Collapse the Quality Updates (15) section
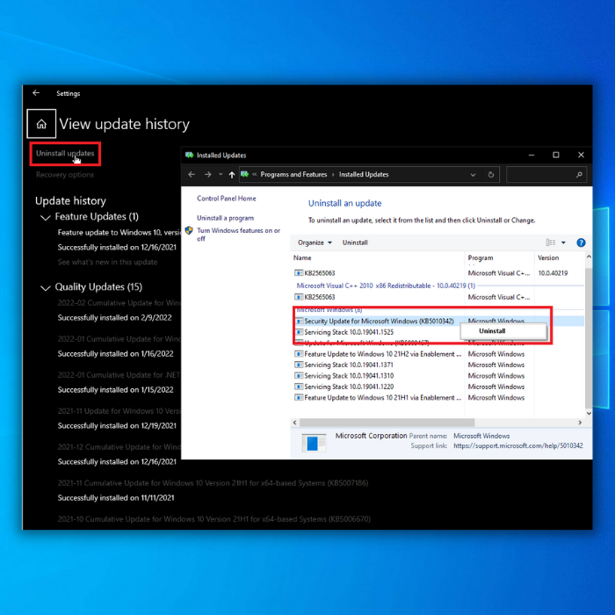Viewport: 615px width, 615px height. [46, 288]
